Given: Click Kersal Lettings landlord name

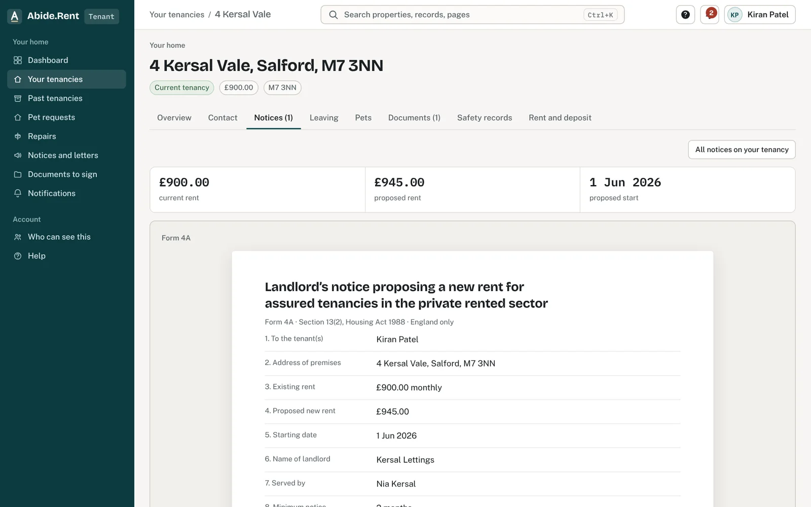Looking at the screenshot, I should click(405, 460).
